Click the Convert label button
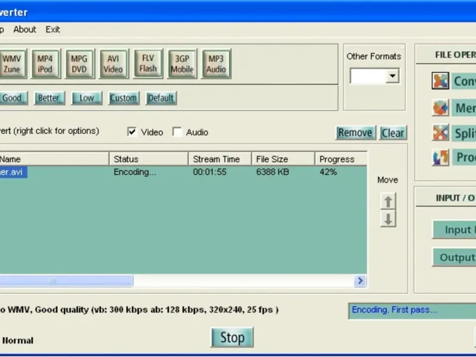The image size is (476, 357). [x=464, y=81]
